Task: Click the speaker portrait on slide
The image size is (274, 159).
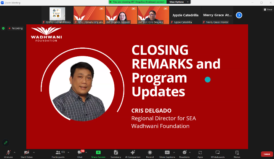Action: coord(82,89)
